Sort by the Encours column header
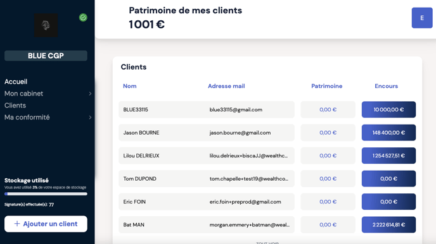 click(386, 86)
